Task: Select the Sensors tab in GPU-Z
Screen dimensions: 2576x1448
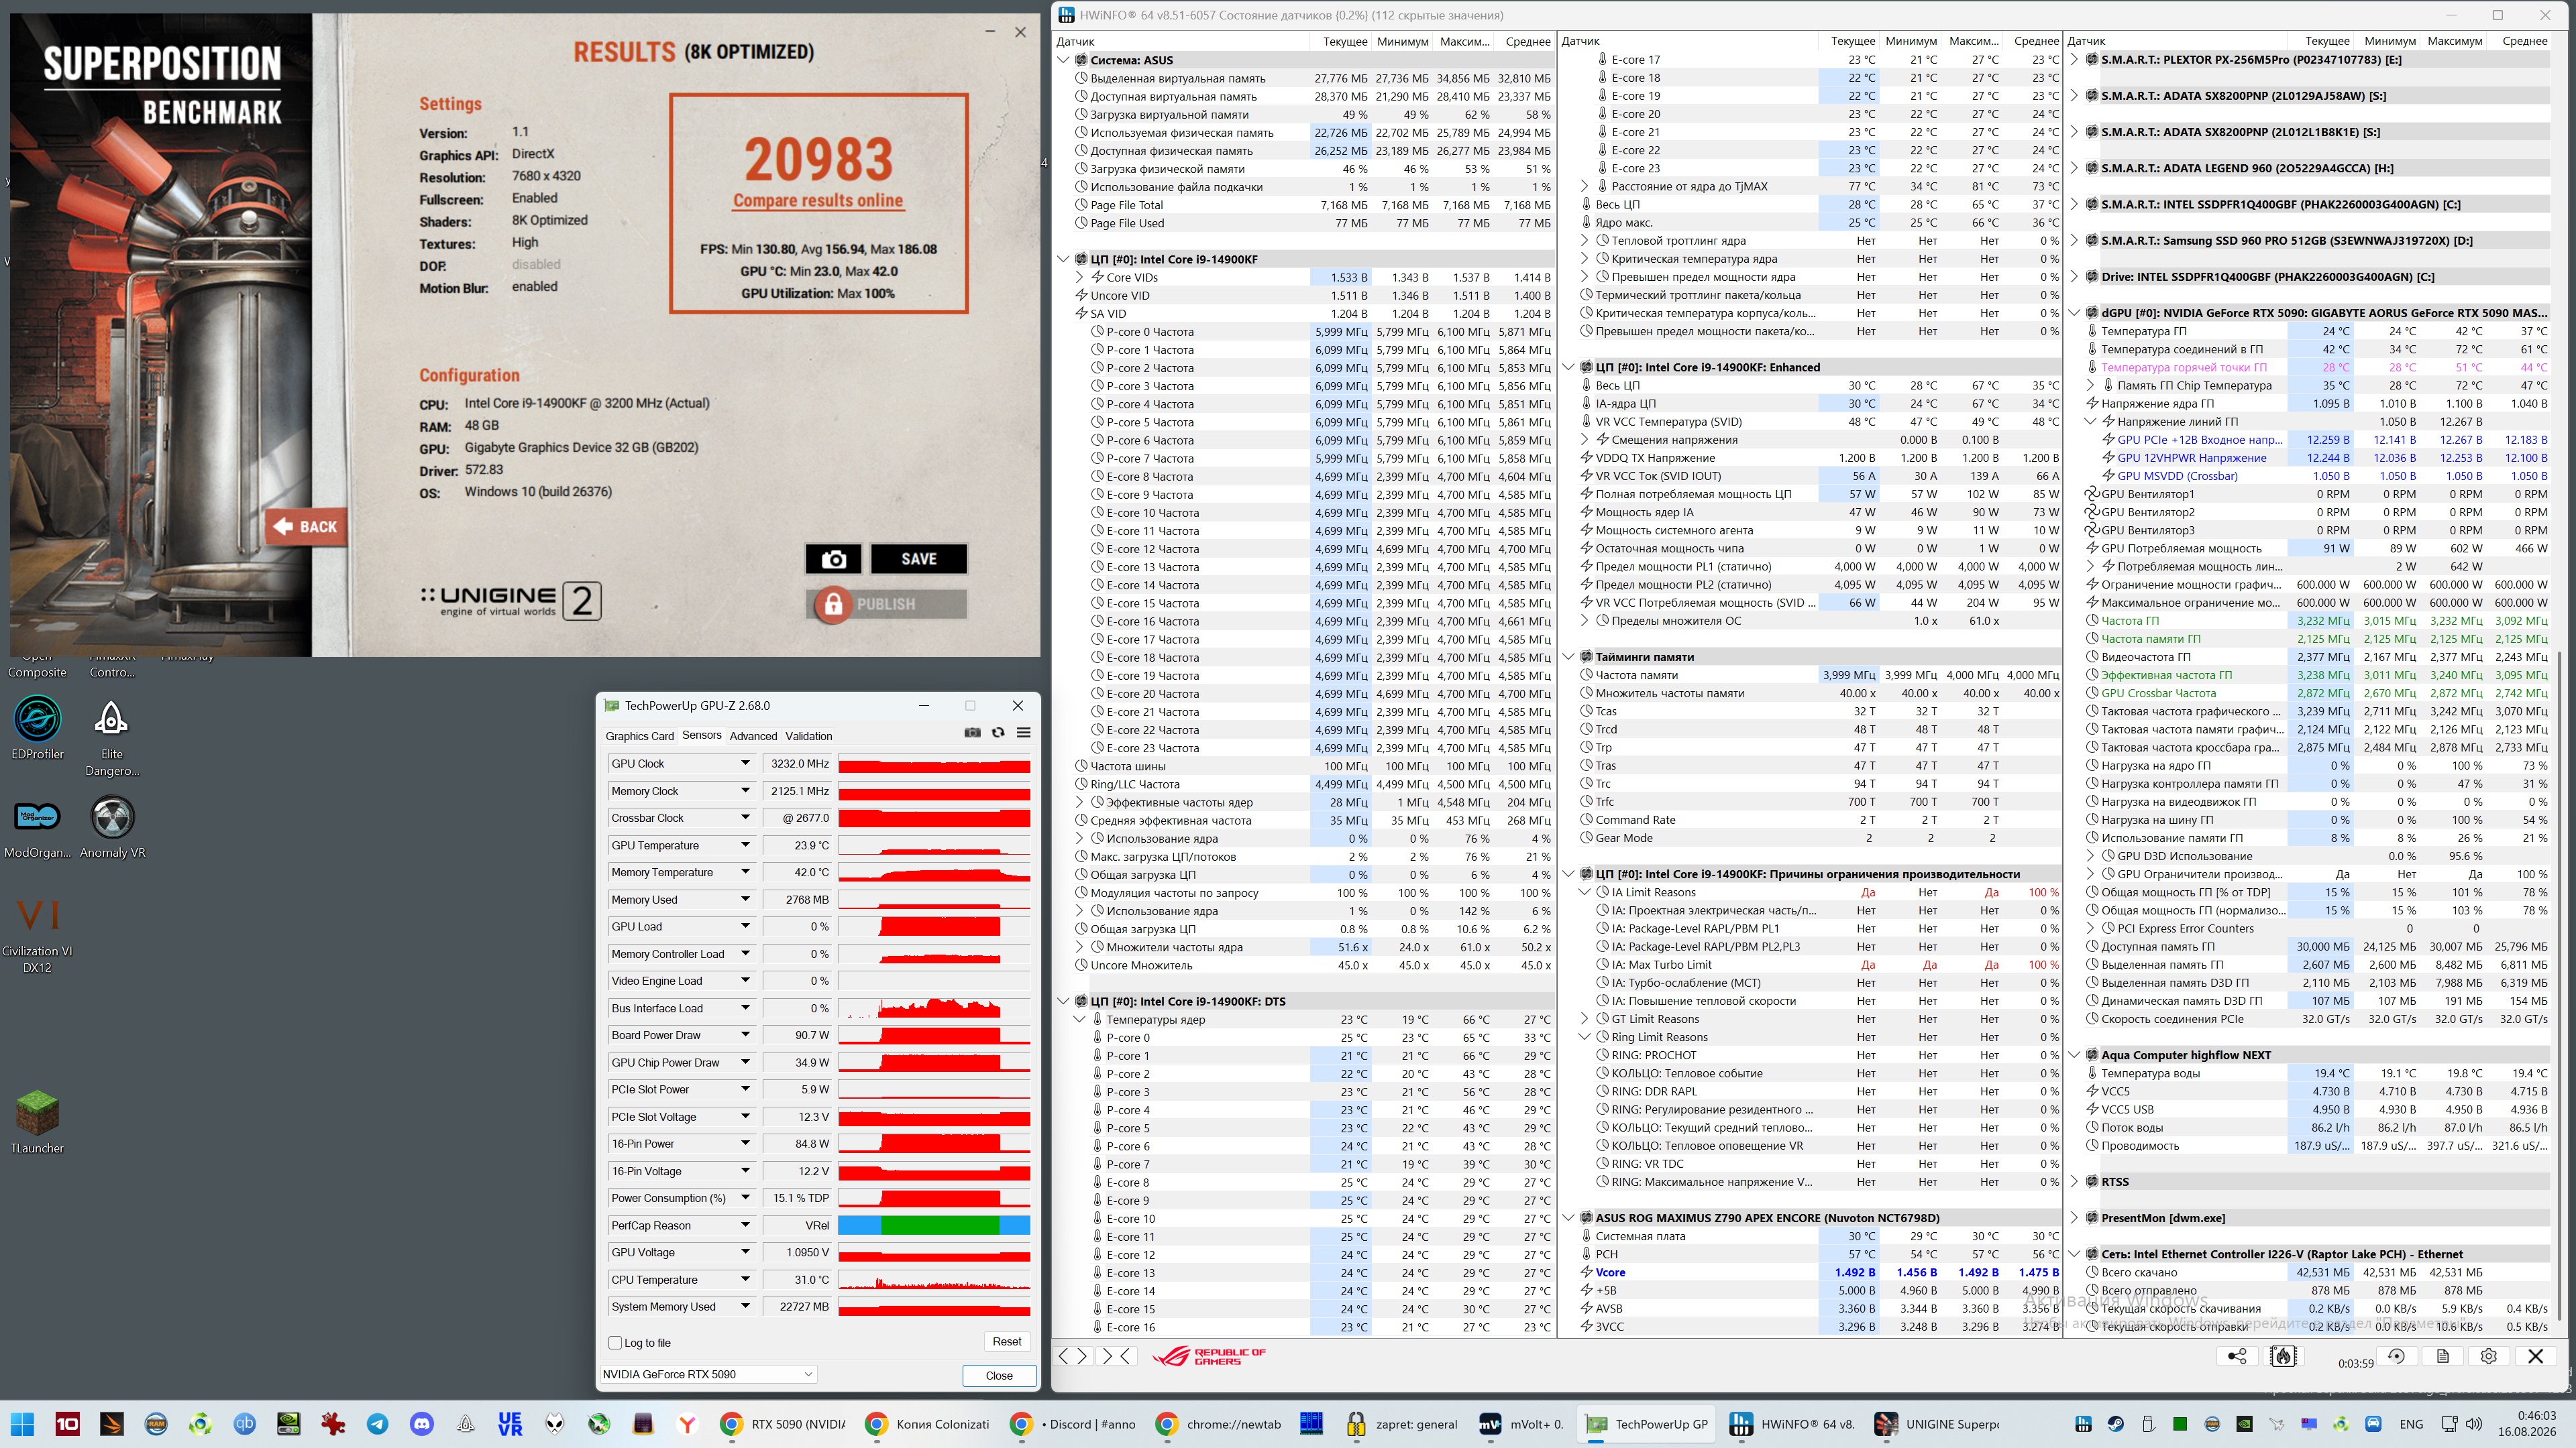Action: [x=702, y=735]
